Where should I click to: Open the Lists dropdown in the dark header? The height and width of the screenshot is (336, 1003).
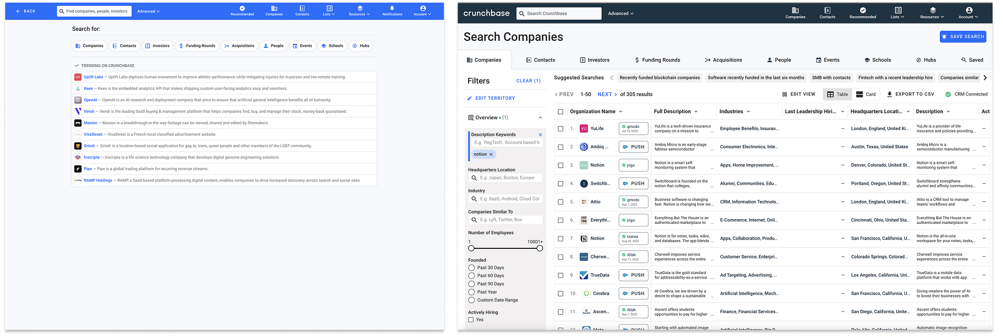[x=897, y=12]
